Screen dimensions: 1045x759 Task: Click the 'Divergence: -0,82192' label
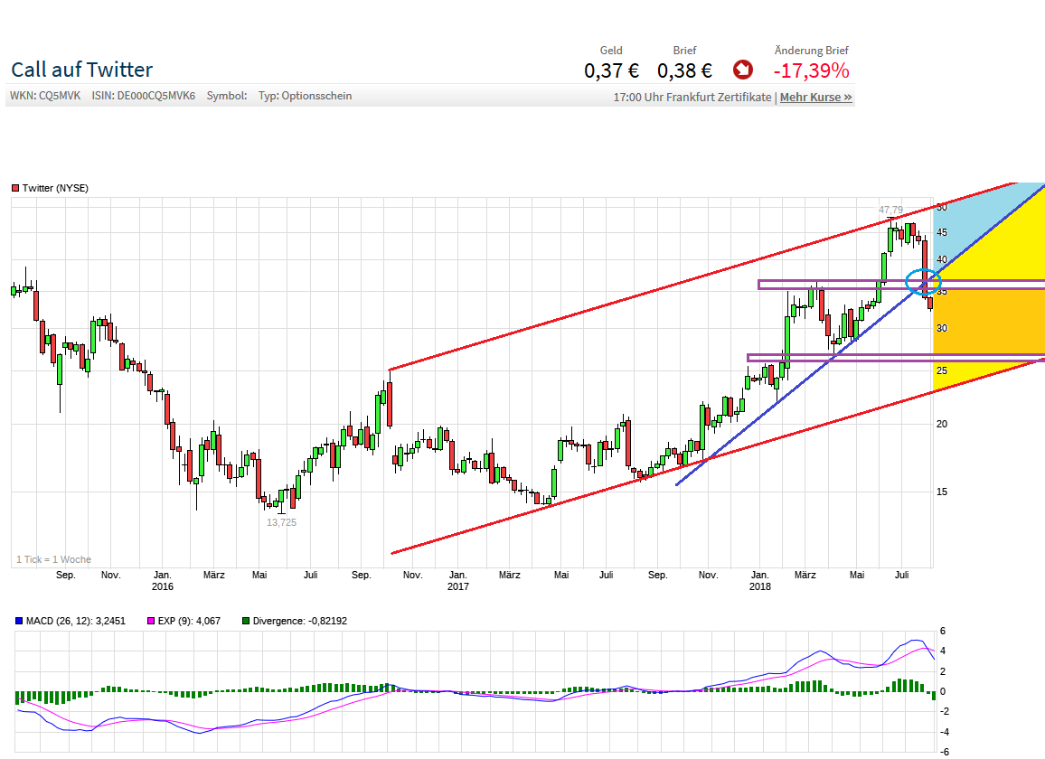coord(300,621)
